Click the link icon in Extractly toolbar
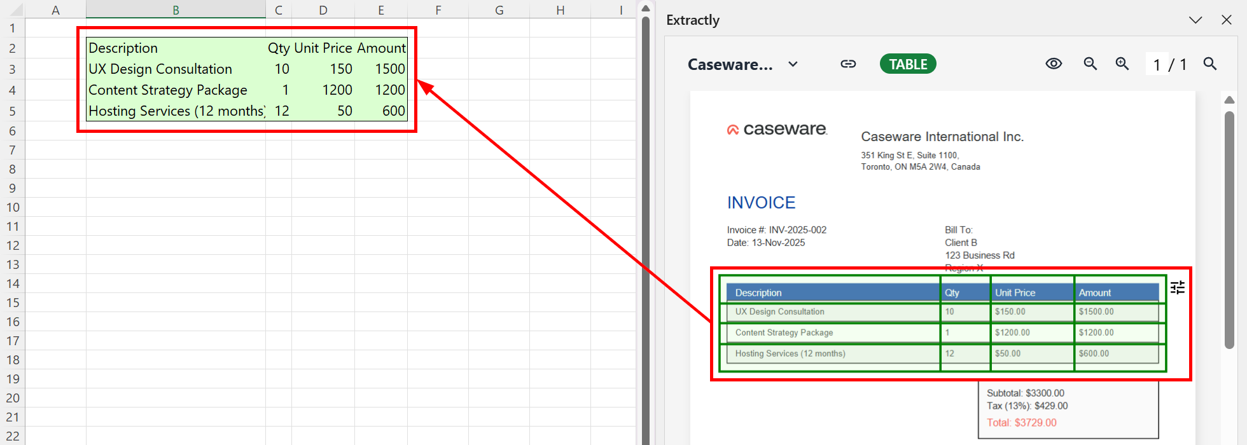 tap(848, 64)
